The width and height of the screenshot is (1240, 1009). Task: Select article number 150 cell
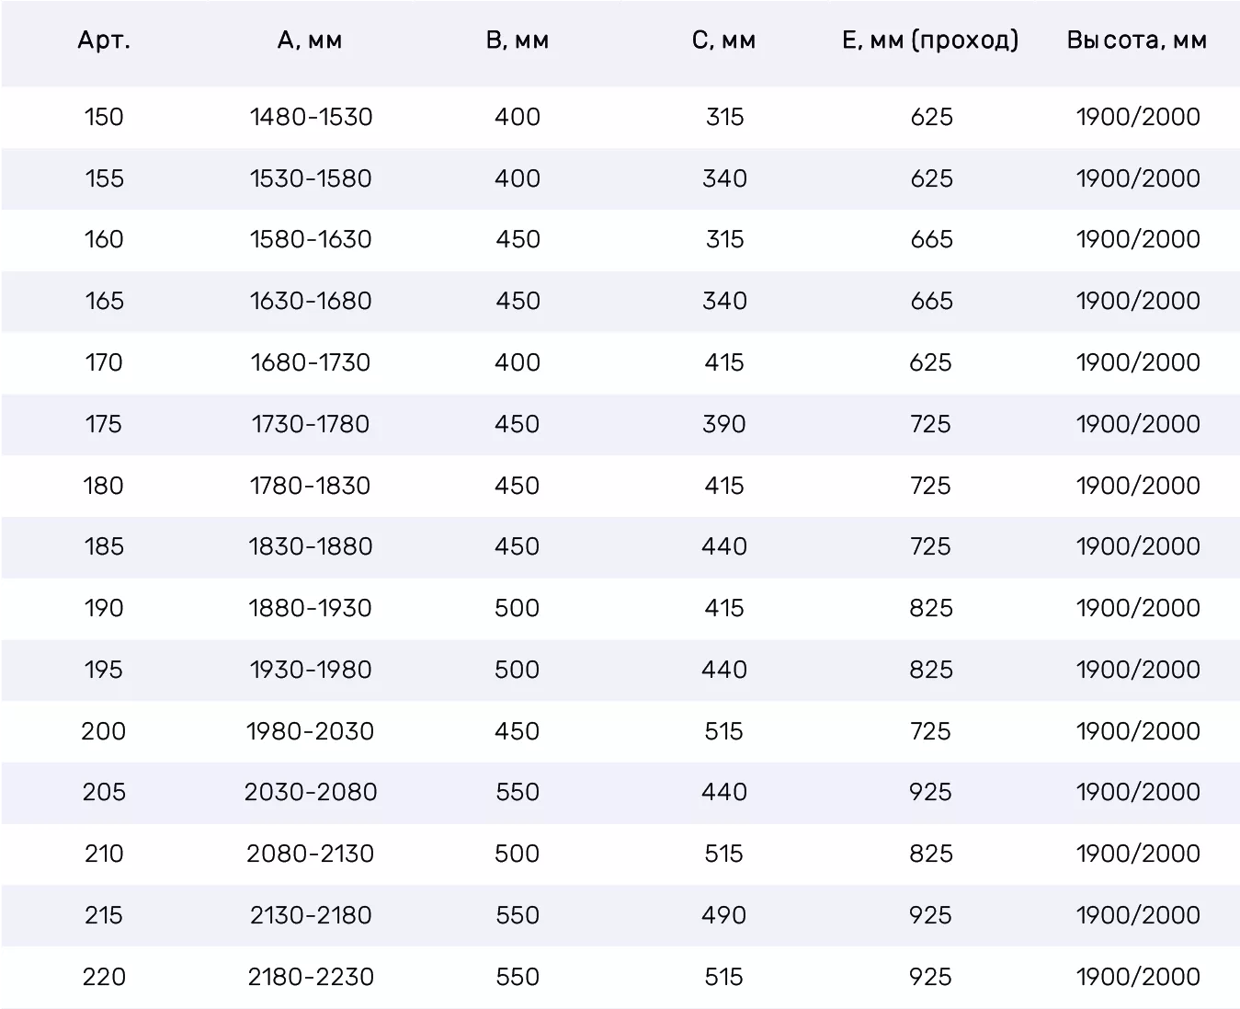104,117
